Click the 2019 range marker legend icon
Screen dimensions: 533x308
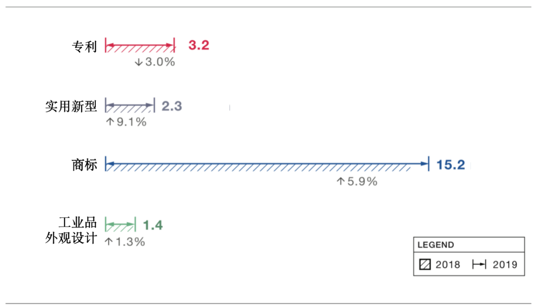[x=479, y=264]
